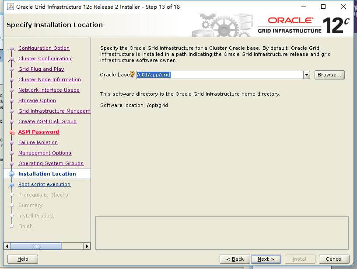Click the 'Software location: /opt/grid' text
This screenshot has height=269, width=357.
[134, 105]
